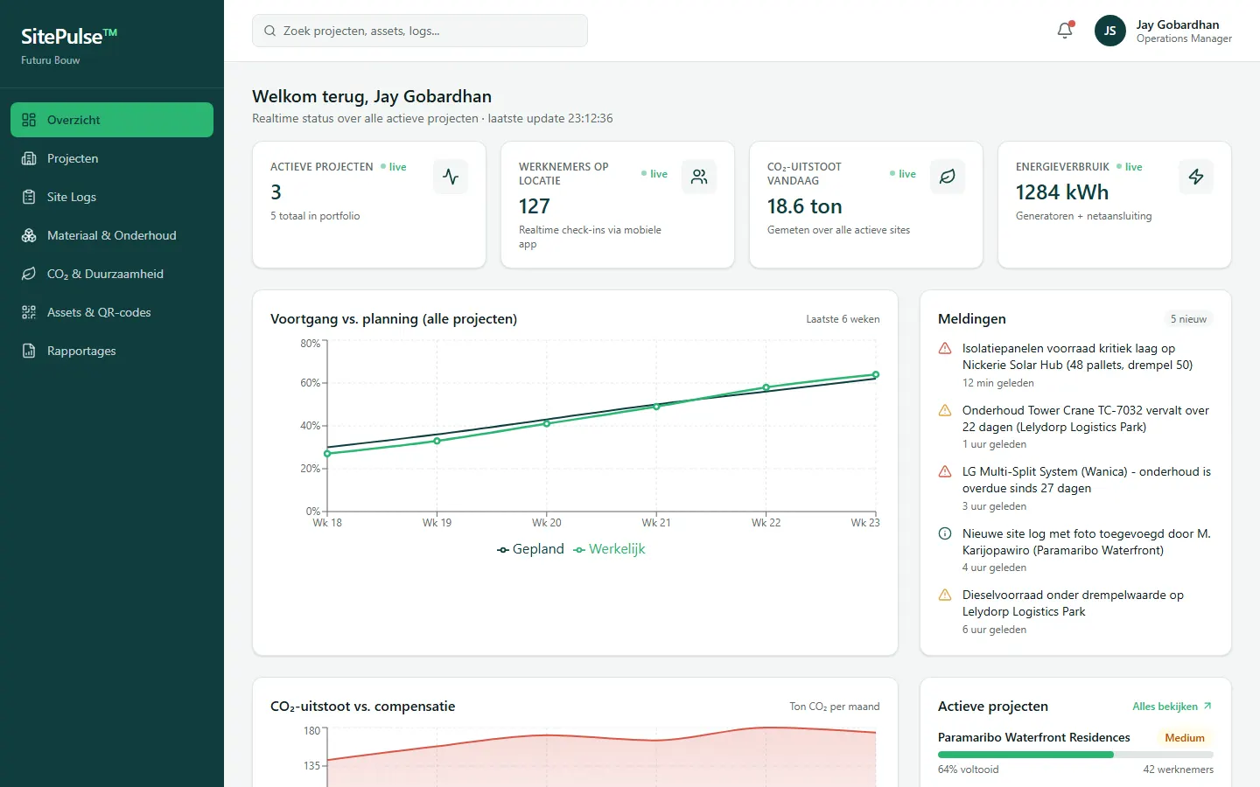Click the lightning icon on Energieverbruik card

1196,177
